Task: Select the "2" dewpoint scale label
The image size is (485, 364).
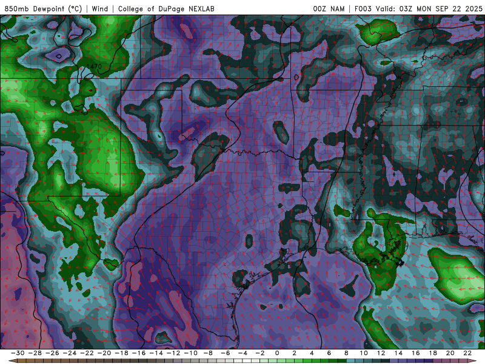Action: coord(294,353)
